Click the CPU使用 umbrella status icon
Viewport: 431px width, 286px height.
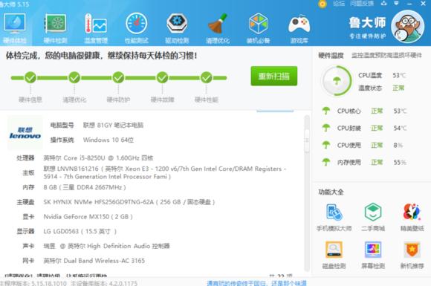[x=326, y=145]
